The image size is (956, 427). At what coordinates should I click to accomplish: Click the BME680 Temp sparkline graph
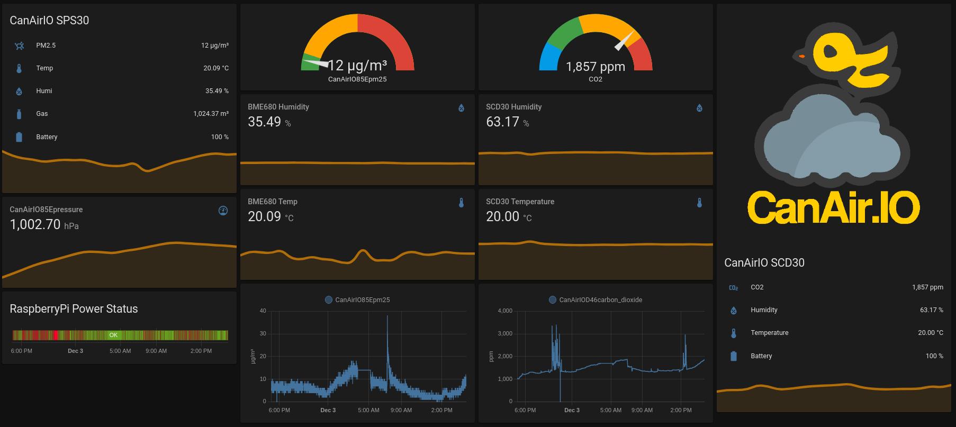tap(357, 264)
